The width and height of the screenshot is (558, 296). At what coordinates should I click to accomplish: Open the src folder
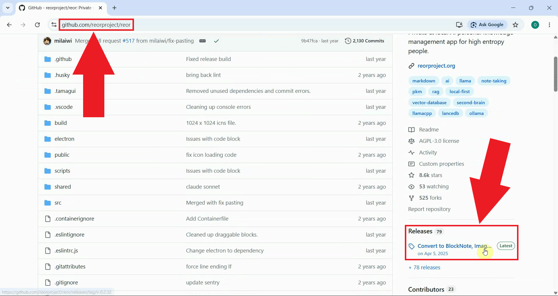(x=58, y=203)
